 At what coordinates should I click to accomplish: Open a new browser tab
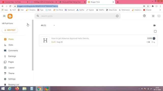tap(118, 2)
